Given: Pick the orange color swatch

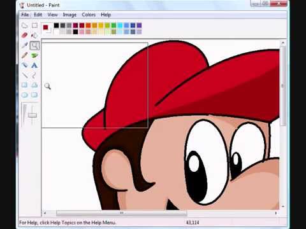Looking at the screenshot, I should pos(88,25).
